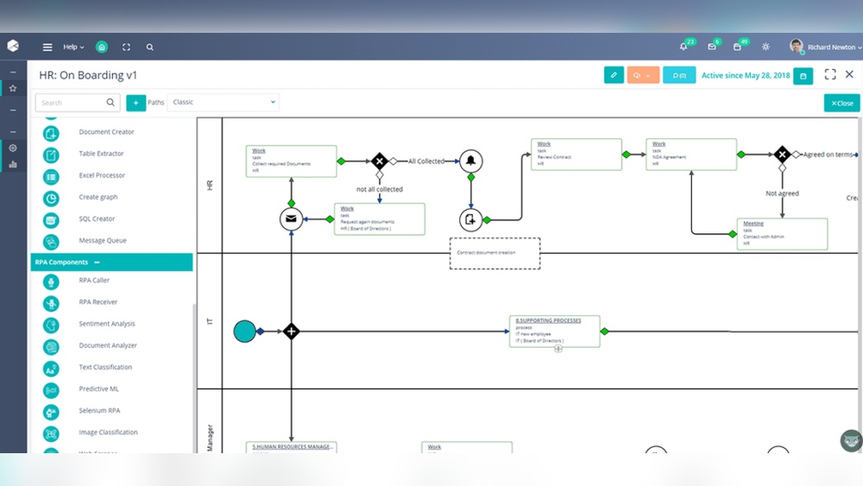
Task: Select the Contract document creation dashed box
Action: 494,253
